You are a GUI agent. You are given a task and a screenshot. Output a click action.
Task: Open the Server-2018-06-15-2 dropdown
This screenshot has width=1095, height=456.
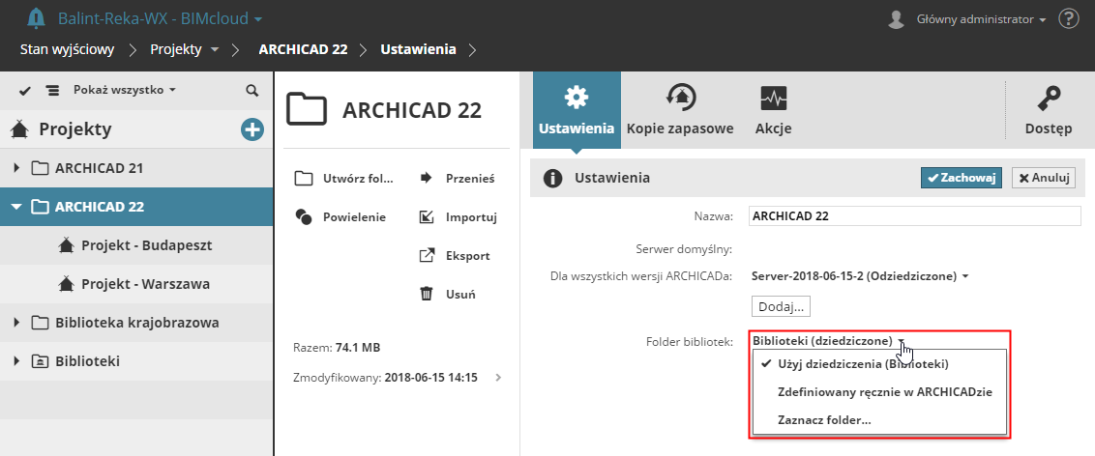(860, 276)
